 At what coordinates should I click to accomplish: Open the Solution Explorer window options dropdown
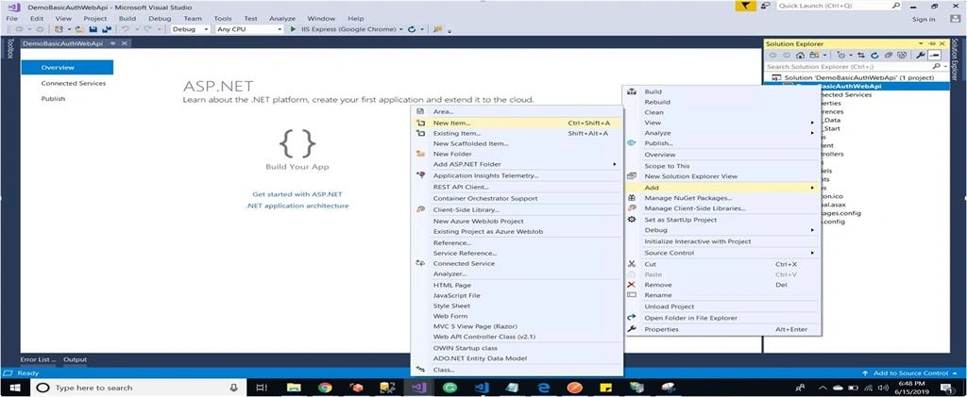click(x=921, y=43)
